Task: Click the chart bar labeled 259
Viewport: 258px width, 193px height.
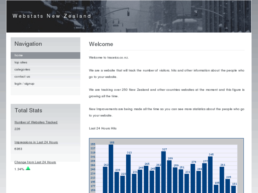Action: (x=175, y=180)
